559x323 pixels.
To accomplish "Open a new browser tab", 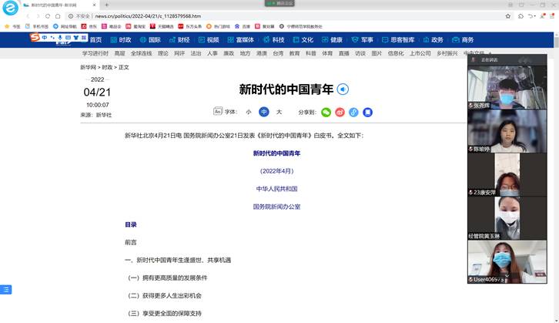I will click(x=107, y=5).
